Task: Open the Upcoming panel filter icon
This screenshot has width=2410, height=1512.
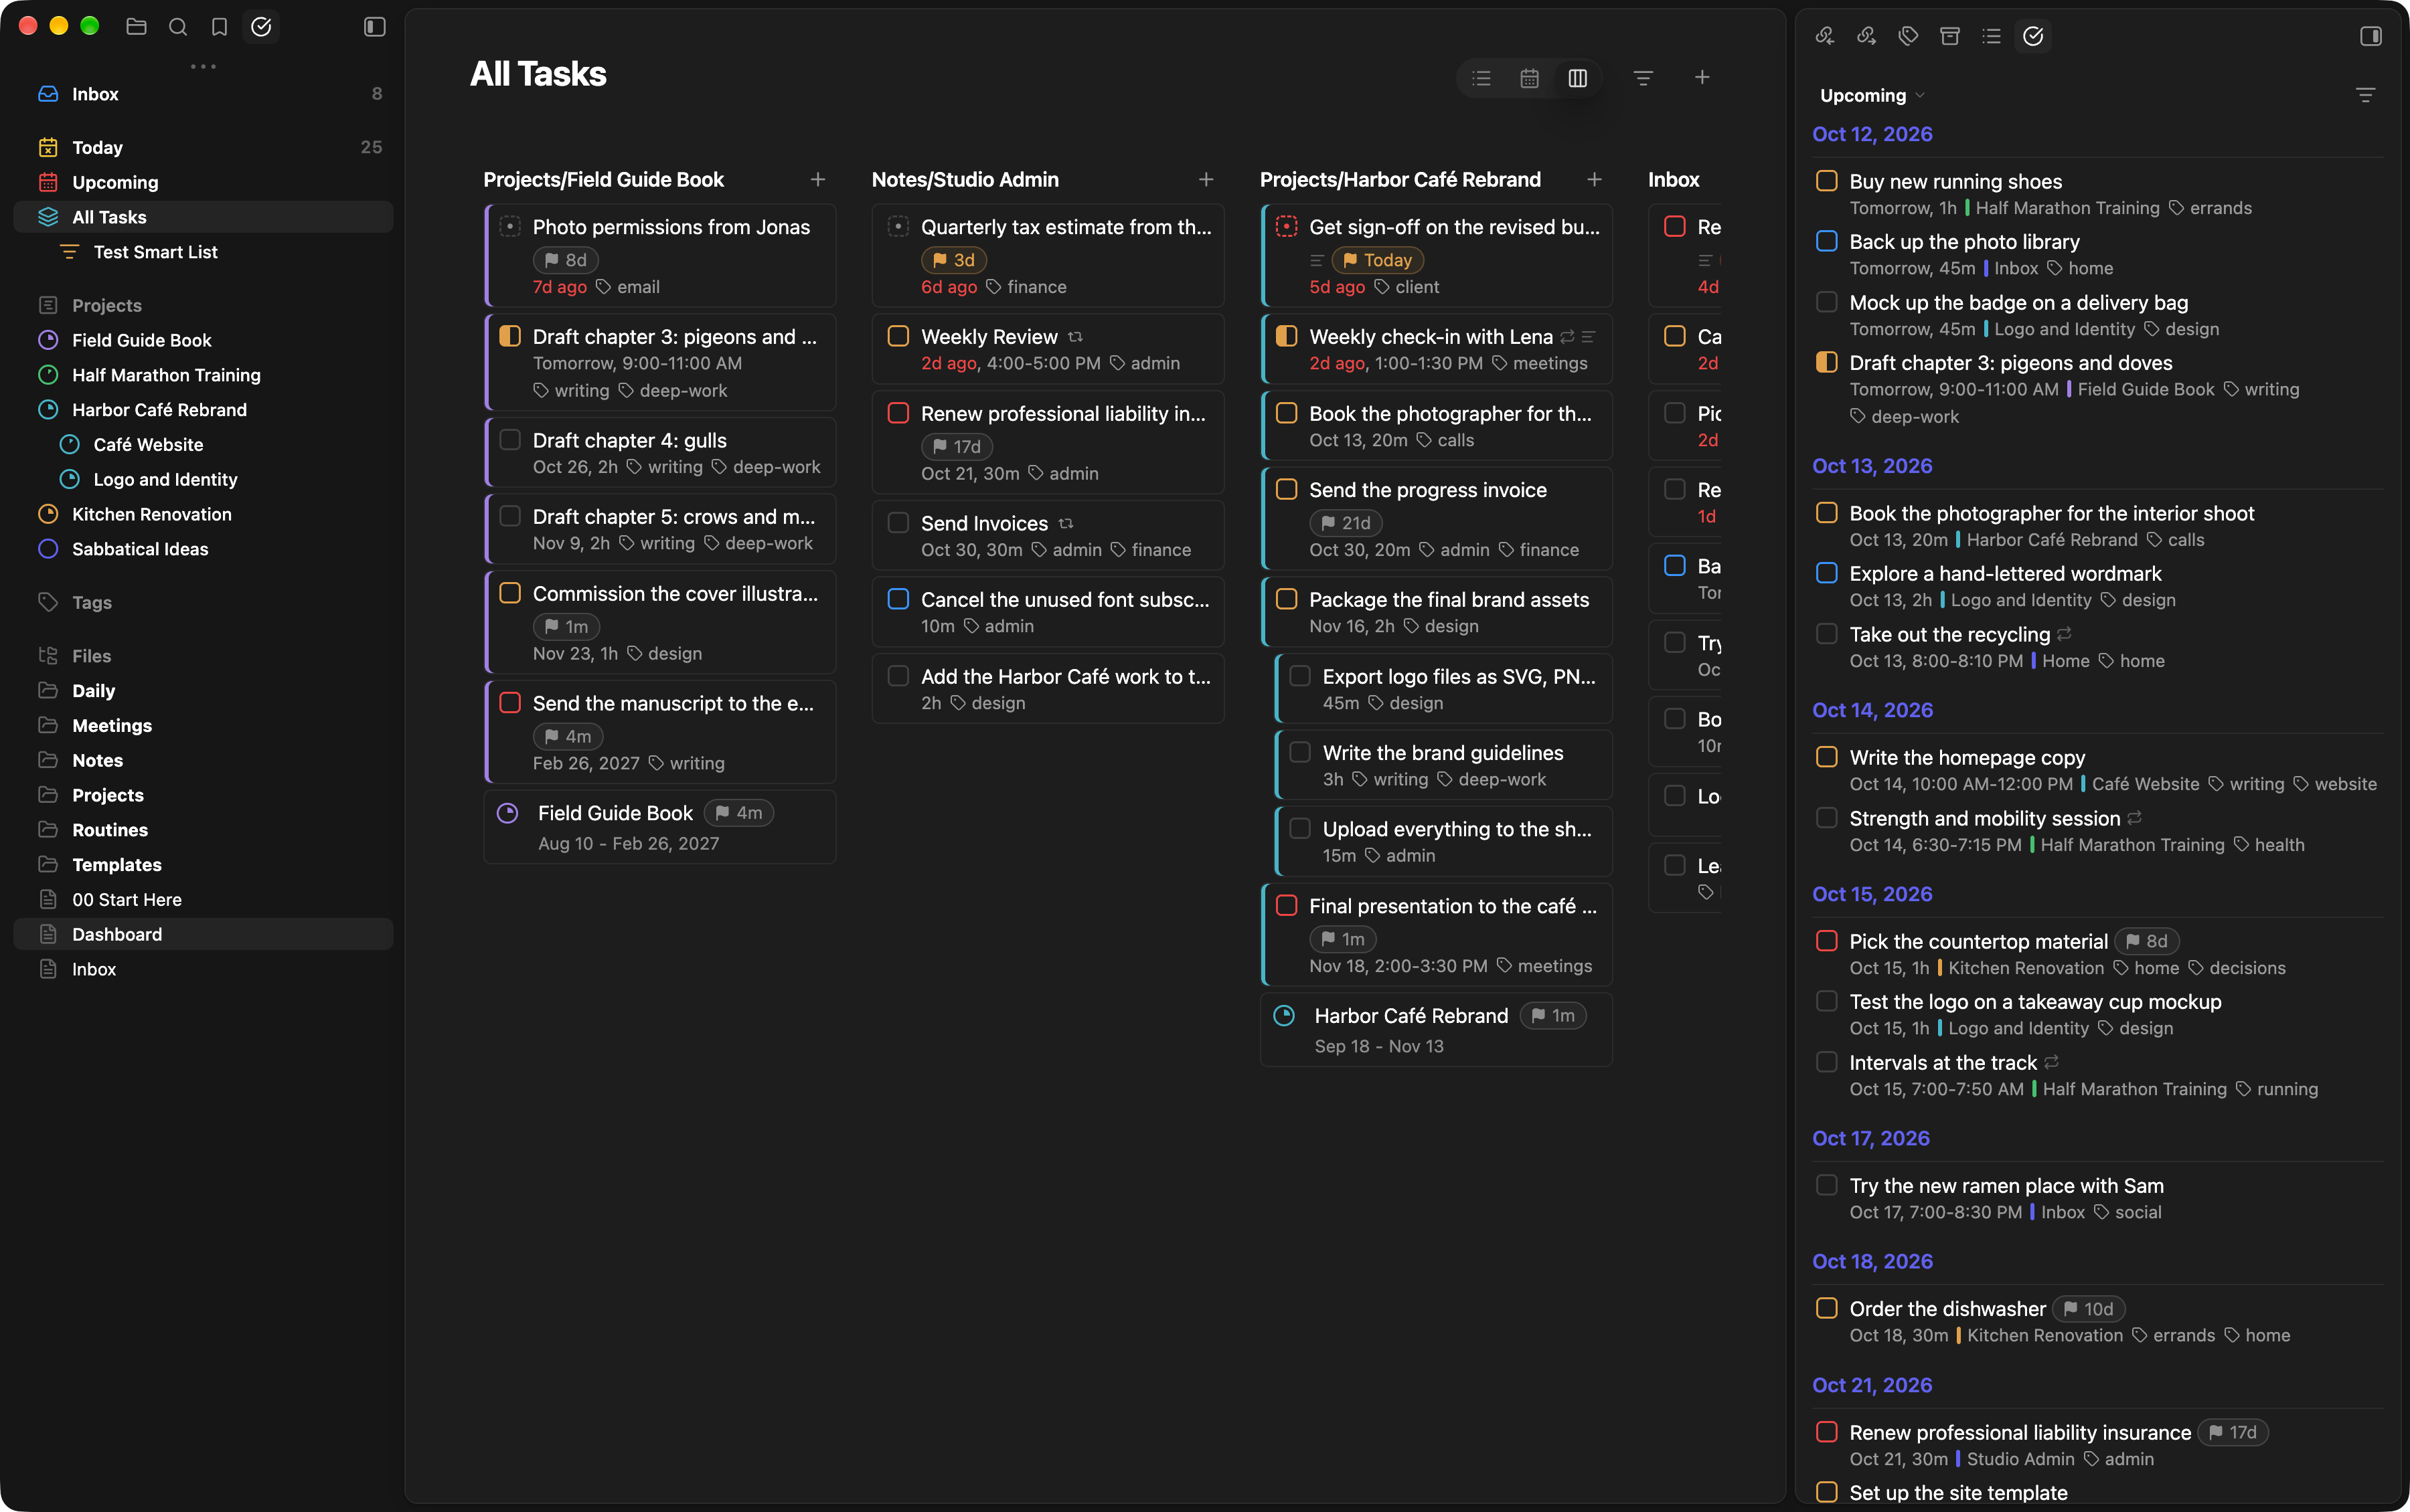Action: (2366, 95)
